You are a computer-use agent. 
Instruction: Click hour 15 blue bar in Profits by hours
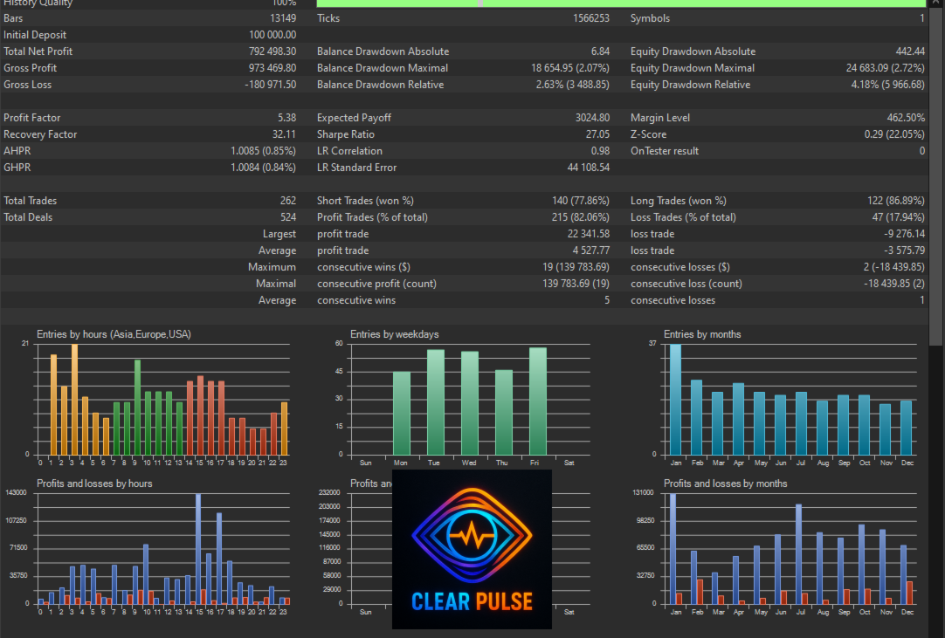(x=198, y=549)
